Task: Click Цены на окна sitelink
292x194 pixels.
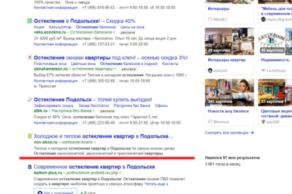Action: pyautogui.click(x=132, y=27)
